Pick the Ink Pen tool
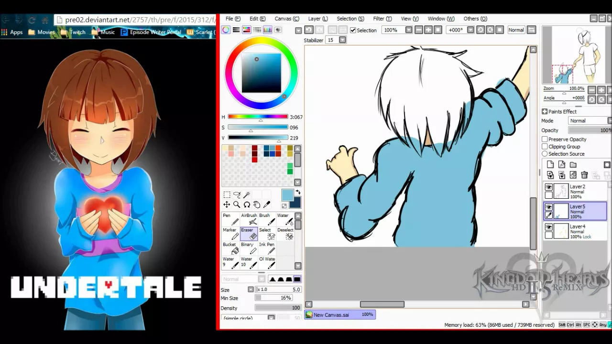The height and width of the screenshot is (344, 612). tap(267, 248)
